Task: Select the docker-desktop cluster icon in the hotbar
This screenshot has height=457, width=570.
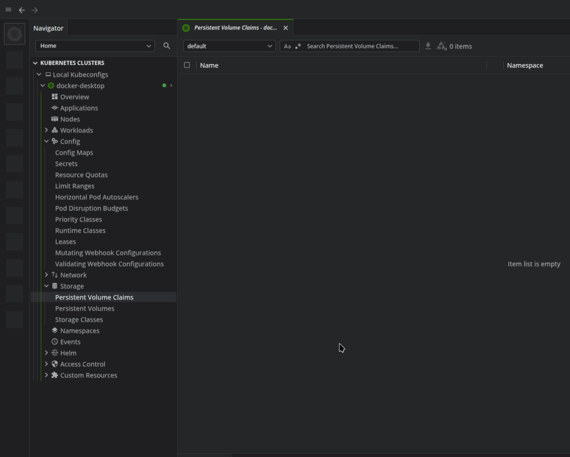Action: pos(14,33)
